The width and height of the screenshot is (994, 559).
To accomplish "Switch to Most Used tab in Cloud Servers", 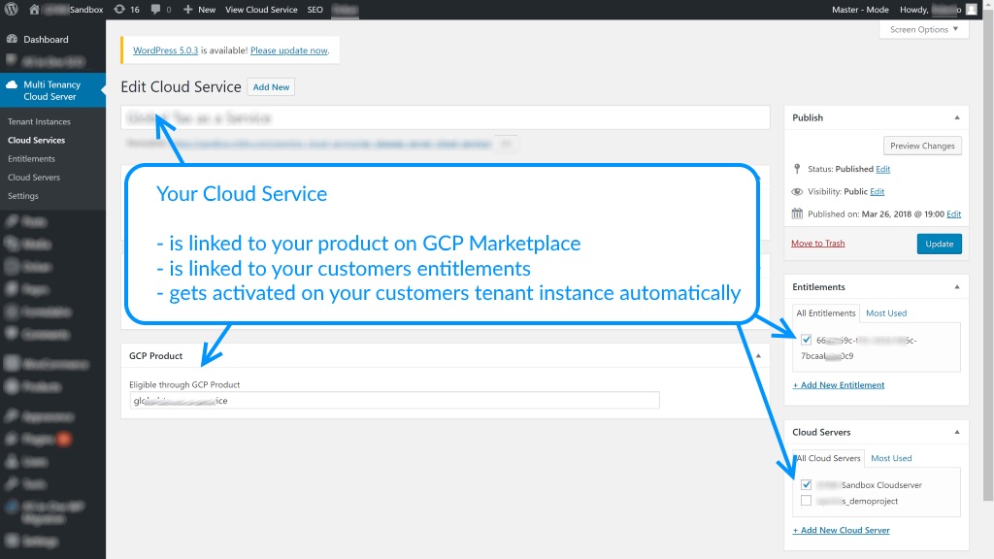I will tap(891, 458).
